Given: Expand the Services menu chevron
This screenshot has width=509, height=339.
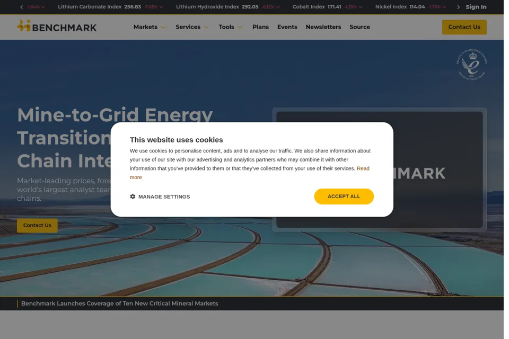Looking at the screenshot, I should (206, 27).
